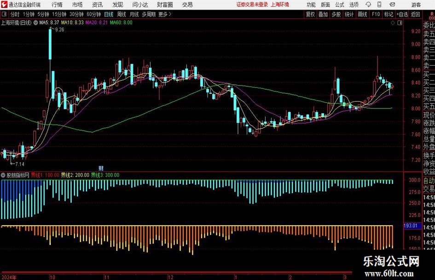Add stock via +自选 button

[402, 14]
